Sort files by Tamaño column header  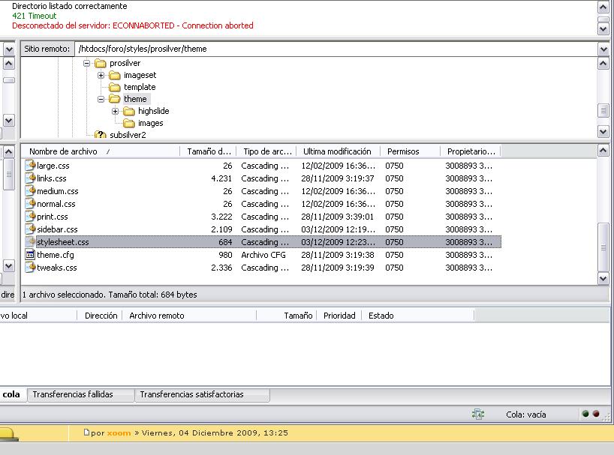pyautogui.click(x=208, y=151)
